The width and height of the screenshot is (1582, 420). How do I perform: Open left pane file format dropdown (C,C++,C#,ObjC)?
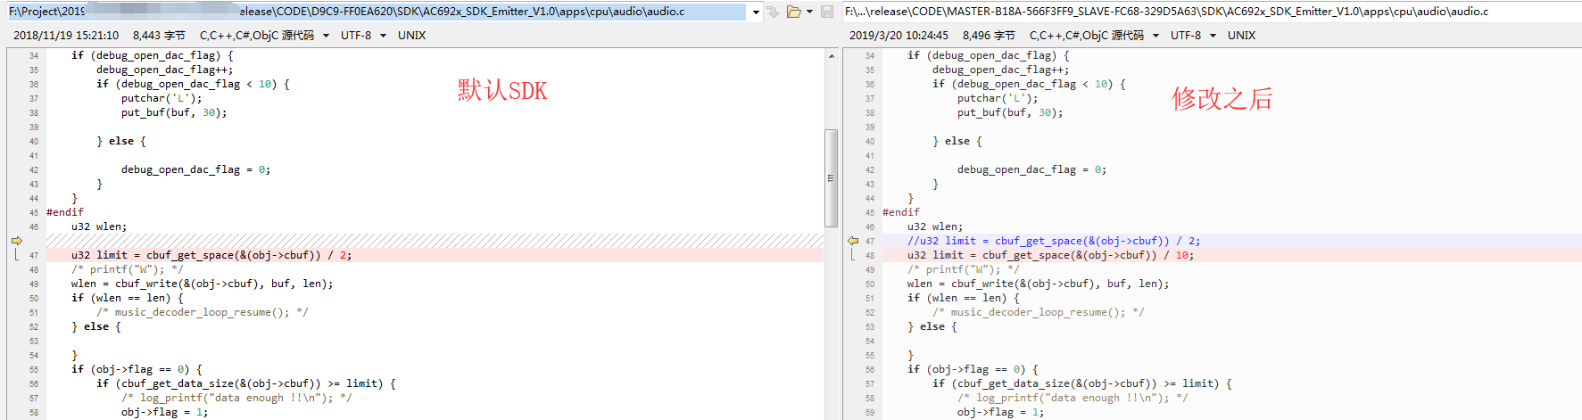tap(326, 36)
